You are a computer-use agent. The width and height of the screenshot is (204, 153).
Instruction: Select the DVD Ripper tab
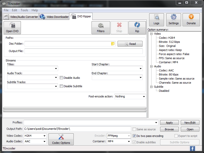[81, 16]
